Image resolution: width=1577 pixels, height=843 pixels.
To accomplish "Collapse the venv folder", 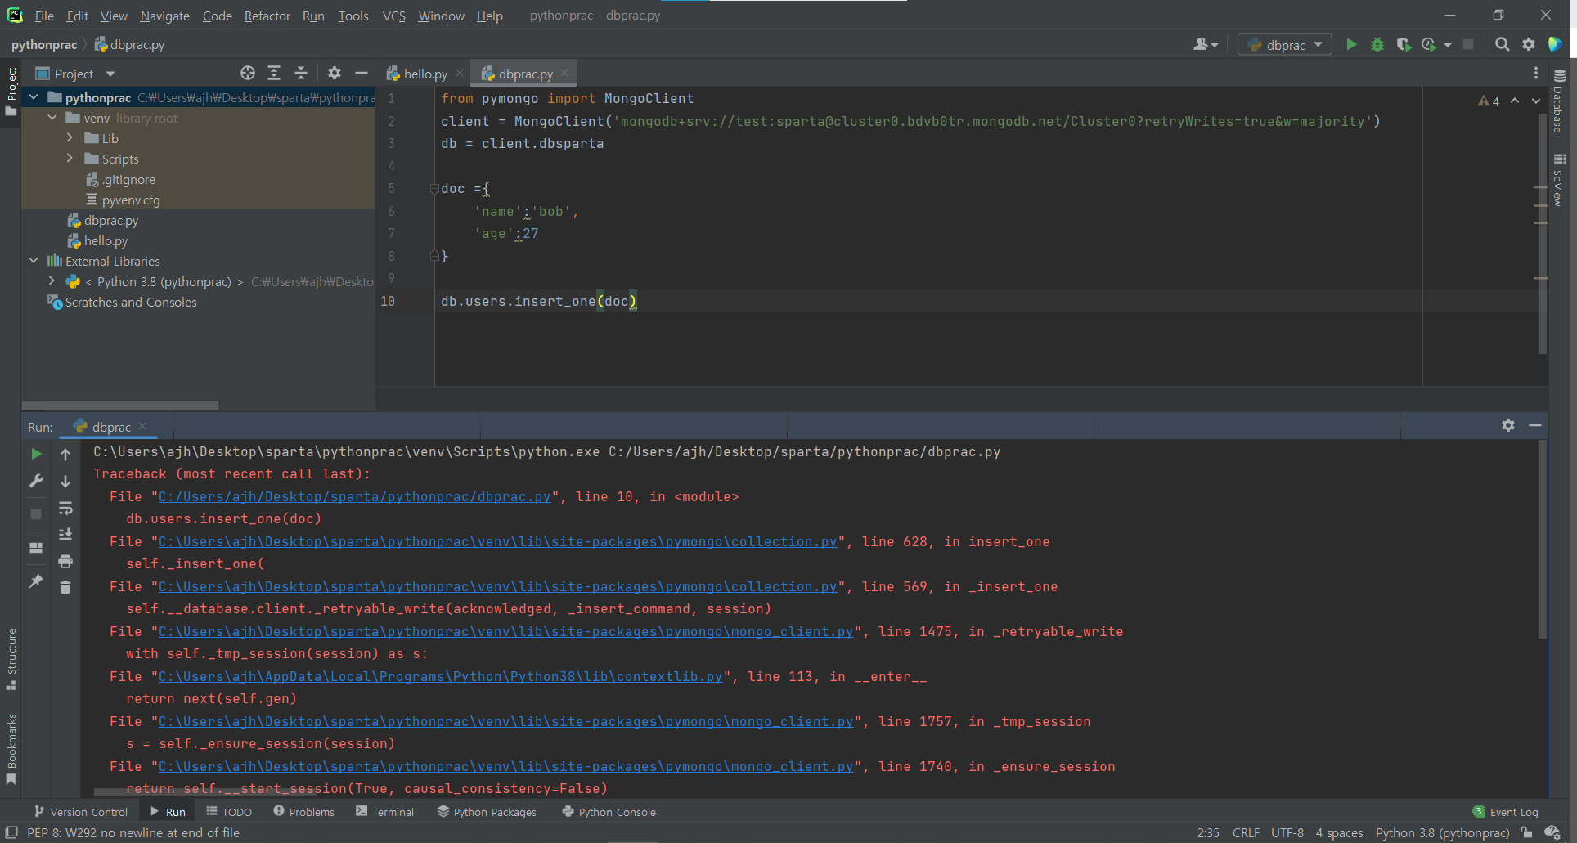I will 52,118.
